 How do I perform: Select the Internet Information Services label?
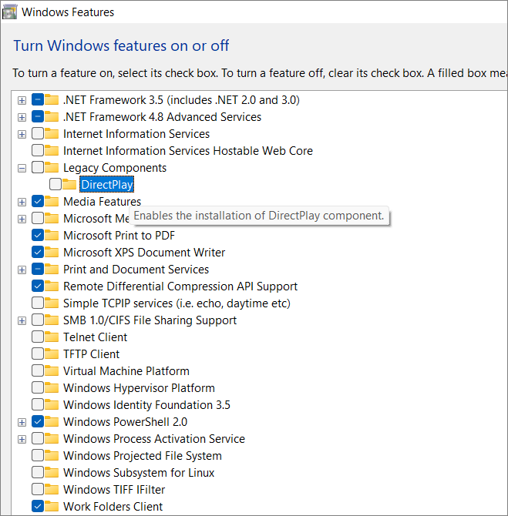click(136, 134)
